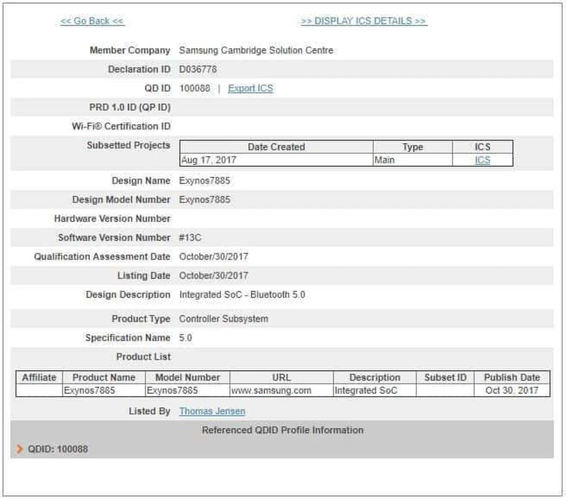Click Subsetted Projects label
The image size is (566, 499).
[128, 145]
